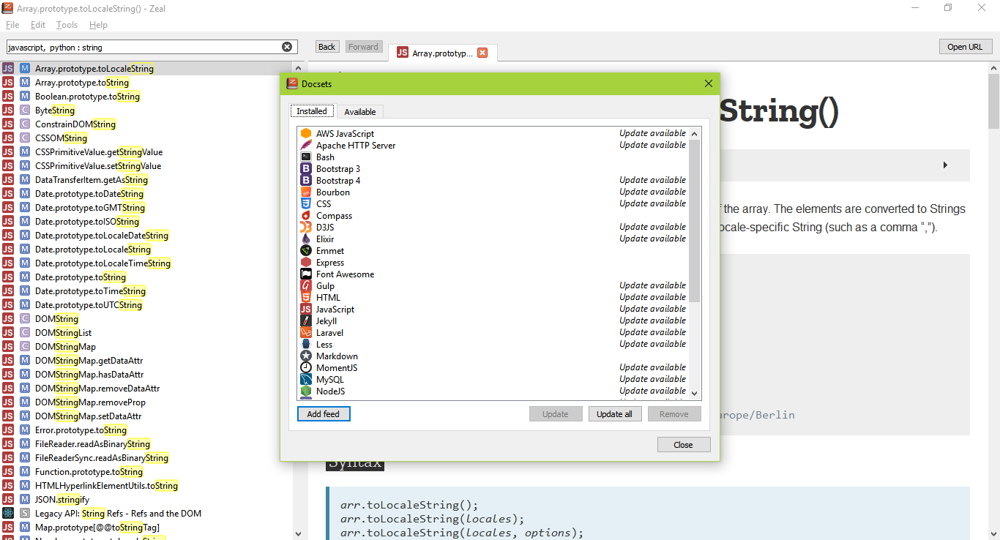Open the Error.prototype.toString result
The height and width of the screenshot is (540, 1000).
point(81,430)
